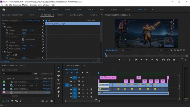Add marker in the Timeline
190x107 pixels.
click(82, 73)
